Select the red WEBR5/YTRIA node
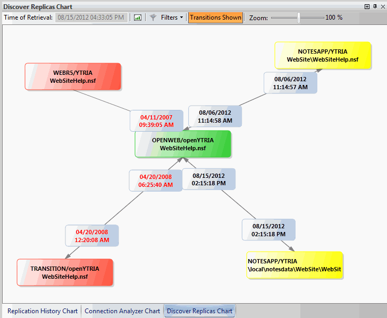Viewport: 387px width, 318px height. (73, 76)
